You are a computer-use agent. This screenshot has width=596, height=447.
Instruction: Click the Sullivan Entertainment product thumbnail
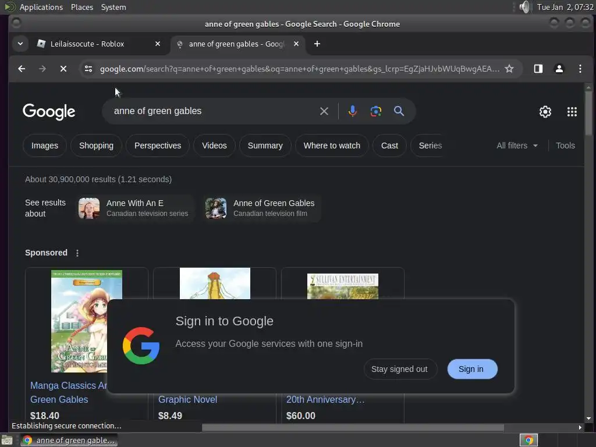(x=342, y=286)
